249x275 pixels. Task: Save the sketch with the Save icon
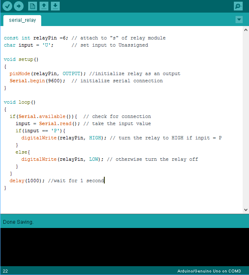pos(56,6)
